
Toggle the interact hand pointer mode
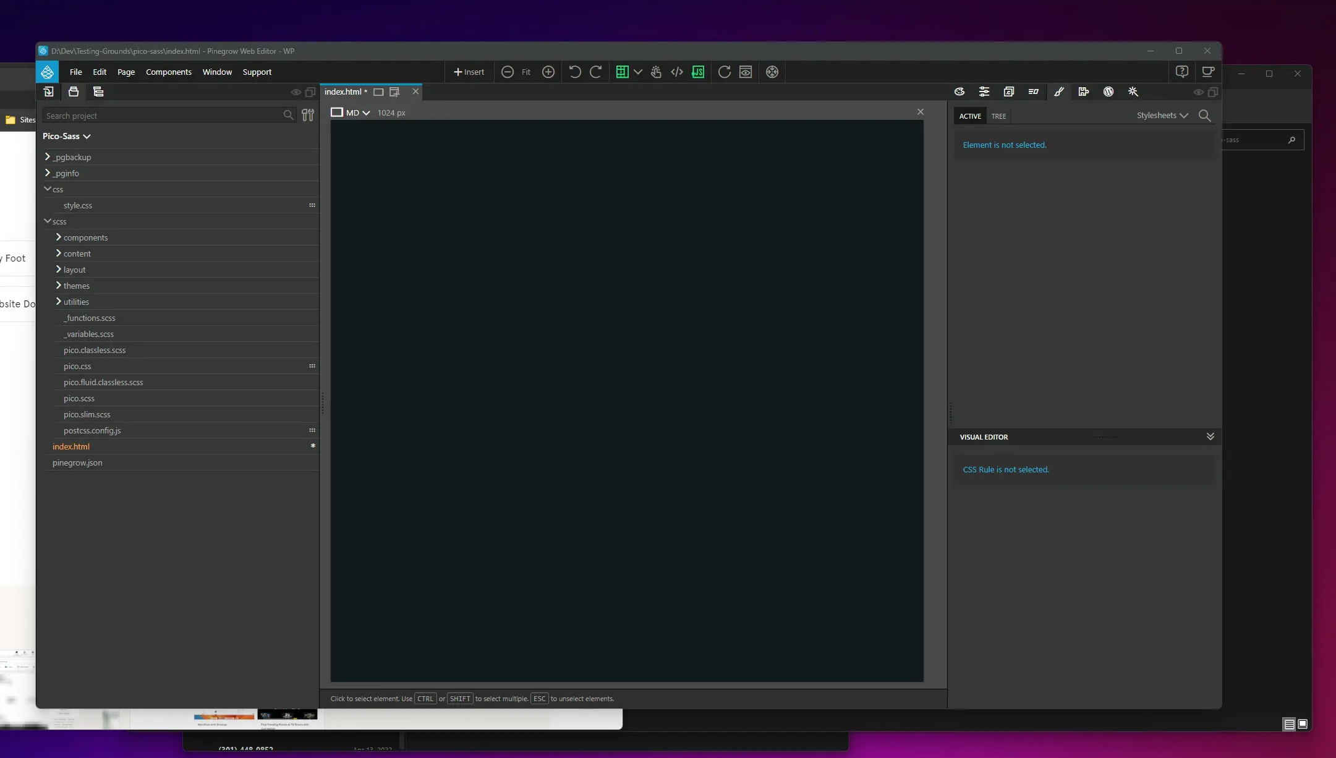(x=656, y=72)
